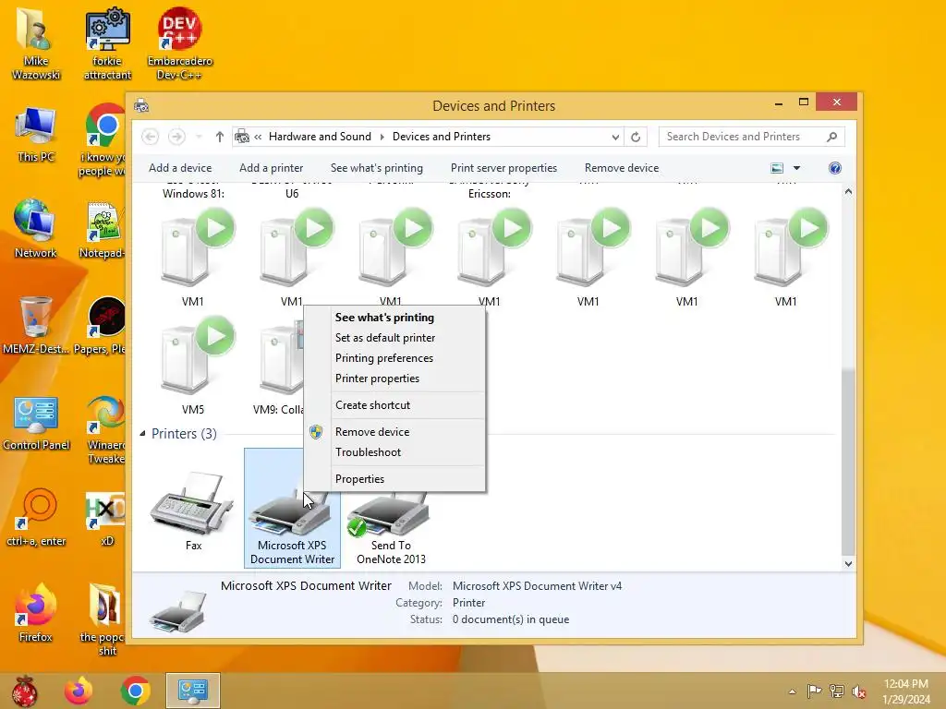
Task: Expand the address path chevron
Action: [x=258, y=137]
